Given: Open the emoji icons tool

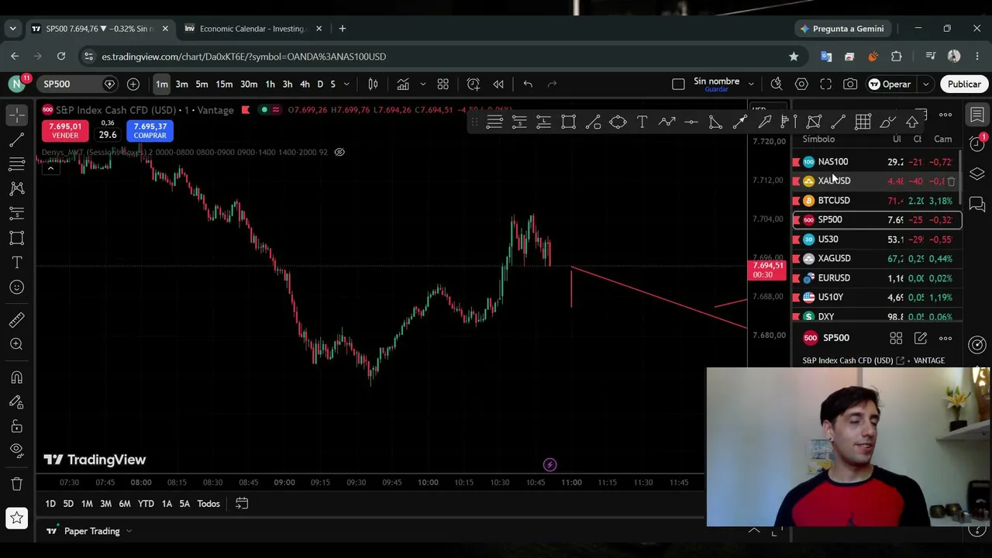Looking at the screenshot, I should tap(17, 288).
